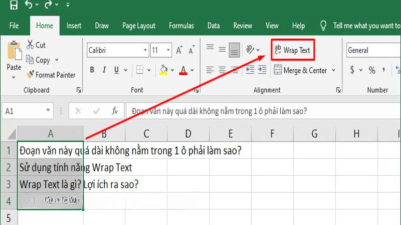Screen dimensions: 401x225
Task: Open the Underline style dropdown arrow
Action: 126,70
